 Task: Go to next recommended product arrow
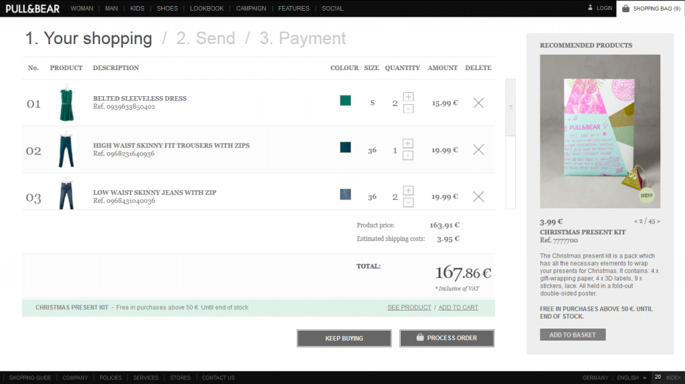click(x=658, y=221)
